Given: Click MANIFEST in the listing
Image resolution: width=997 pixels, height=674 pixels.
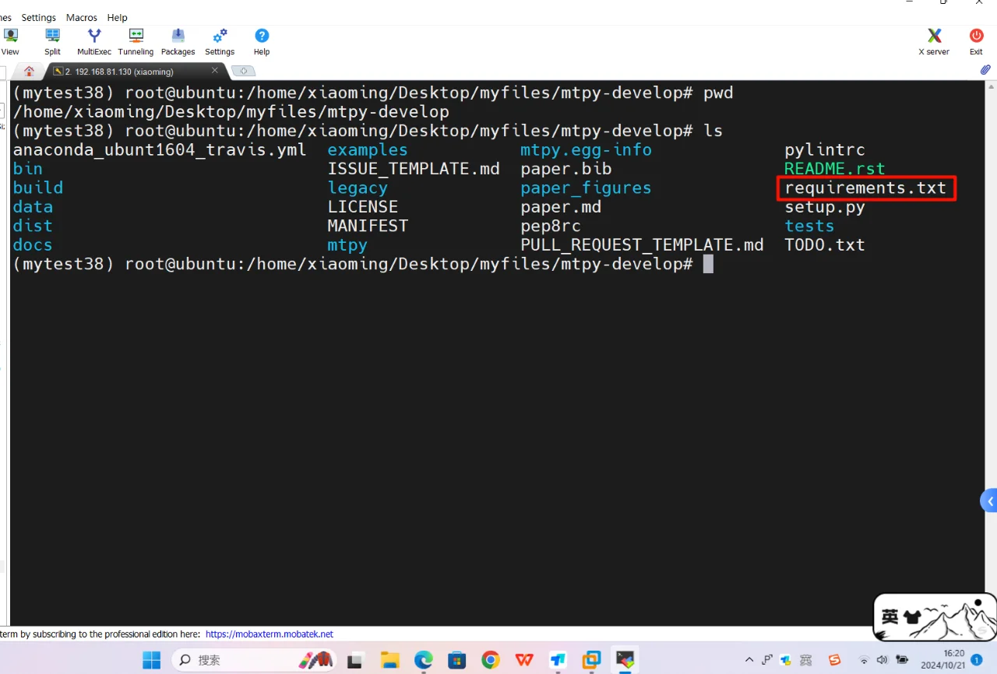Looking at the screenshot, I should [x=368, y=226].
